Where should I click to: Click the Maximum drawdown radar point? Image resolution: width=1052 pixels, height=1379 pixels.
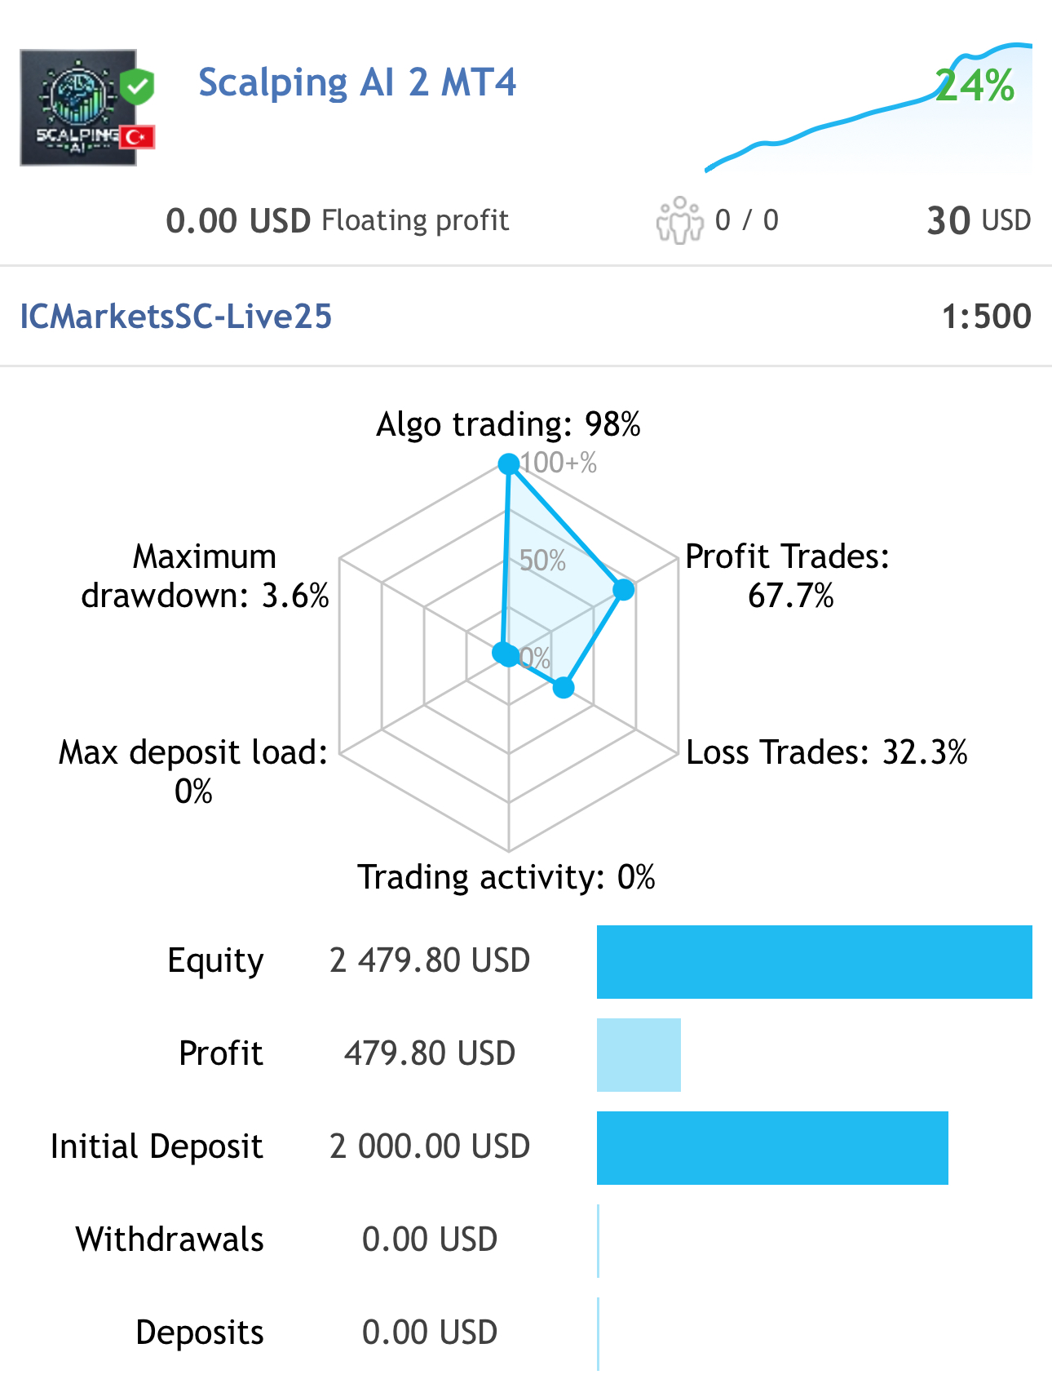pyautogui.click(x=502, y=653)
